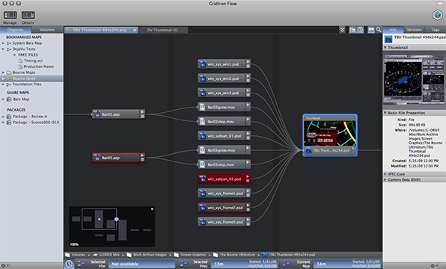
Task: Click the GridIron Flow cube logo icon
Action: 437,15
